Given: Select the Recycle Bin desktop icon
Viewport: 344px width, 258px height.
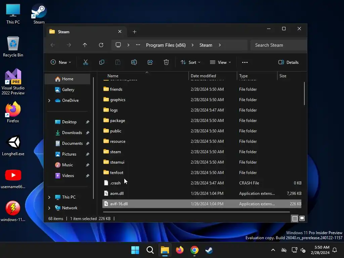Looking at the screenshot, I should click(13, 47).
